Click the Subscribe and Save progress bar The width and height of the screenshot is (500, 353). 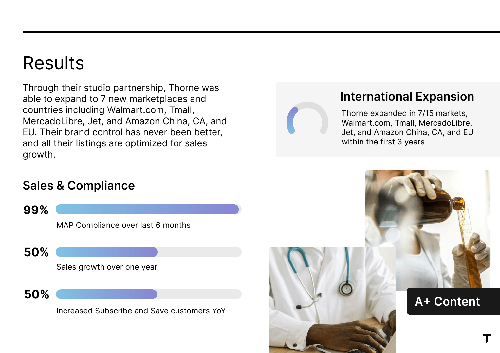coord(148,294)
